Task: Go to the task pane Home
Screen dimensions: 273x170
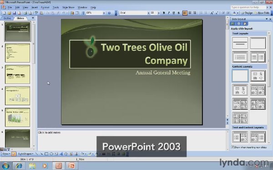Action: pyautogui.click(x=245, y=24)
